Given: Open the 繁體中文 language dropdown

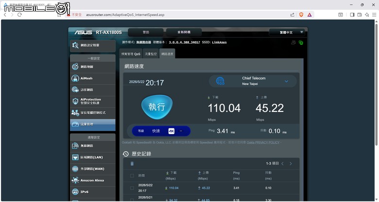Looking at the screenshot, I should [287, 32].
